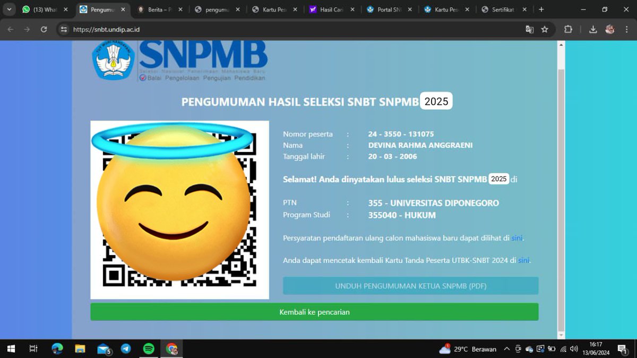Click the green Kembali ke pencarian button
The width and height of the screenshot is (637, 358).
point(314,312)
